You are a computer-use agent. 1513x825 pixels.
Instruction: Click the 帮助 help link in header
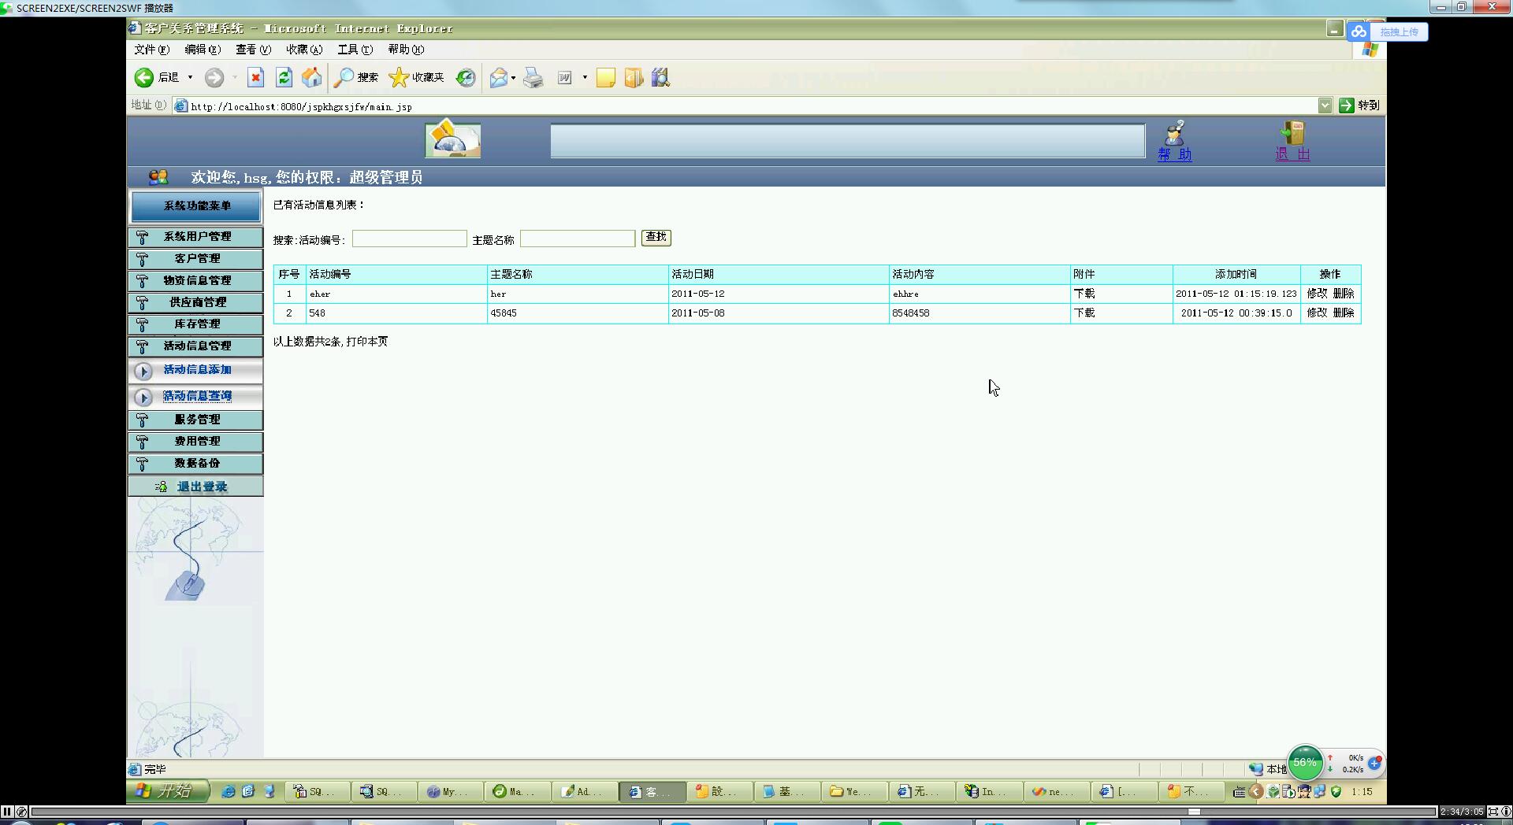pyautogui.click(x=1174, y=155)
